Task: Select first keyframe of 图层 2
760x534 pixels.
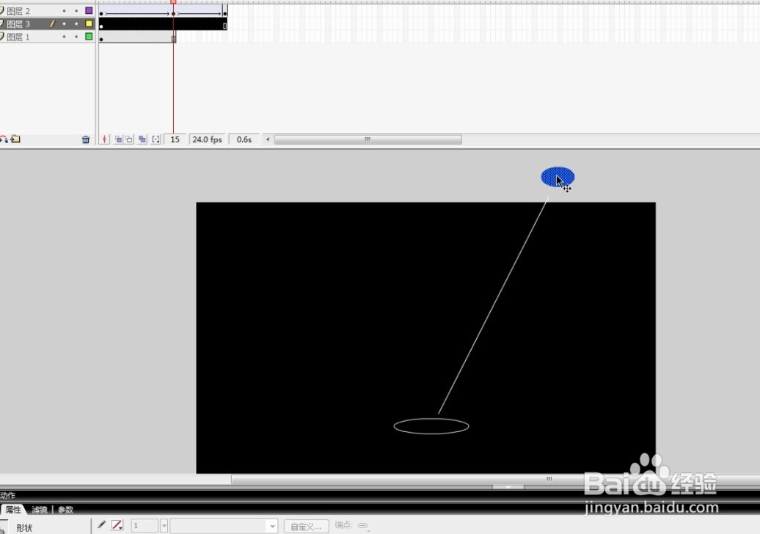Action: pos(101,13)
